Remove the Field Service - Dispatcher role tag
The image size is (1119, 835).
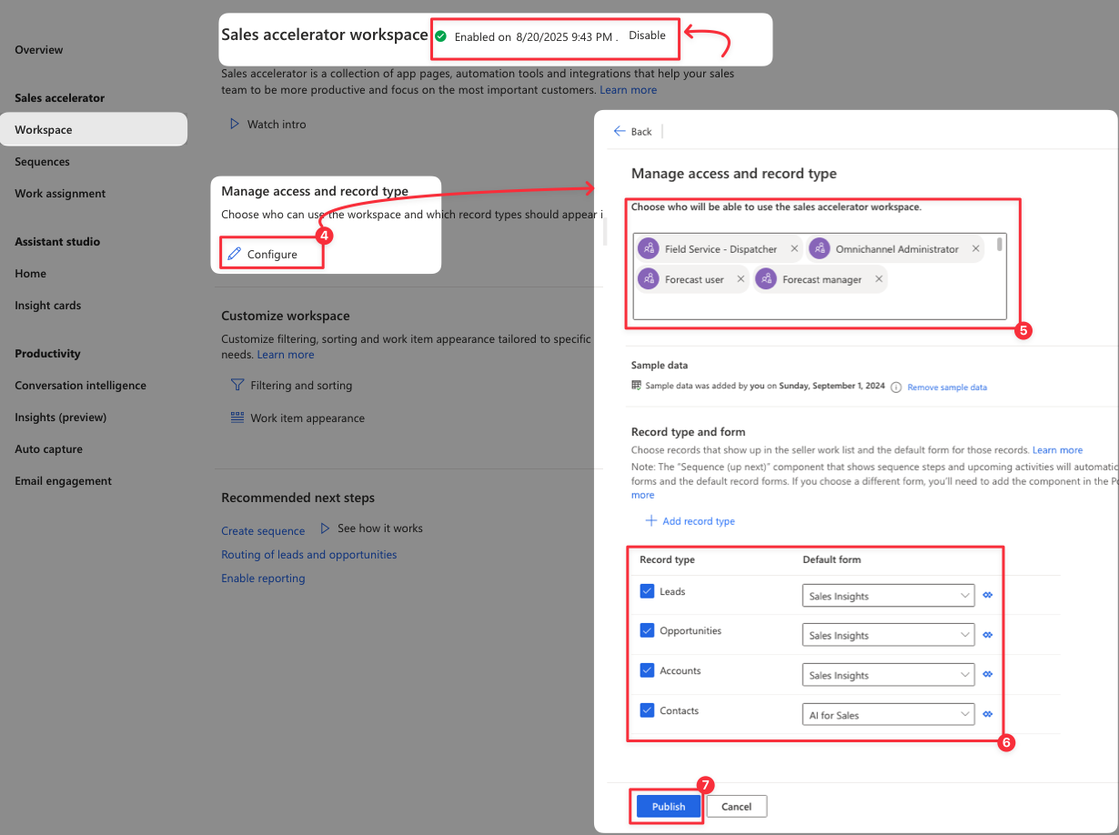tap(794, 248)
